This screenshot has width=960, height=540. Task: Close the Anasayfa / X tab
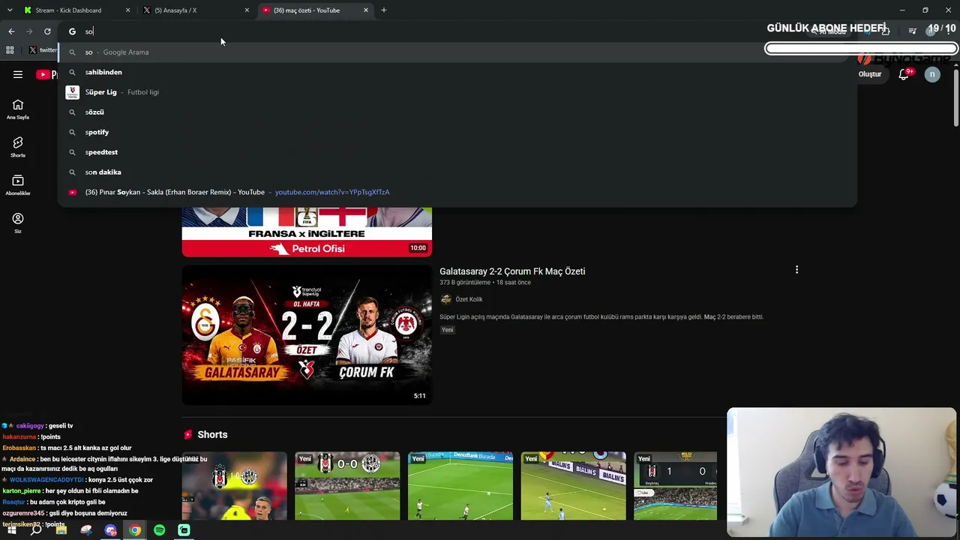click(247, 10)
